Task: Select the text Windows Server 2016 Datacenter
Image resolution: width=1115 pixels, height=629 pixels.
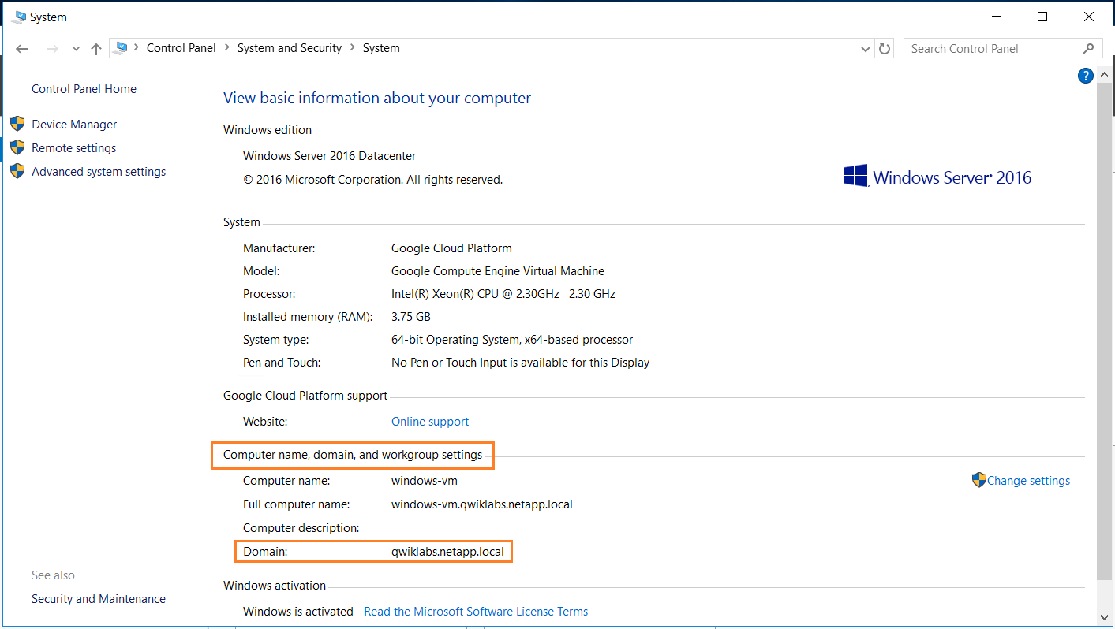Action: tap(329, 156)
